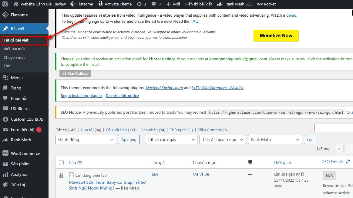Open Analytics in the sidebar
This screenshot has height=198, width=353.
click(19, 174)
